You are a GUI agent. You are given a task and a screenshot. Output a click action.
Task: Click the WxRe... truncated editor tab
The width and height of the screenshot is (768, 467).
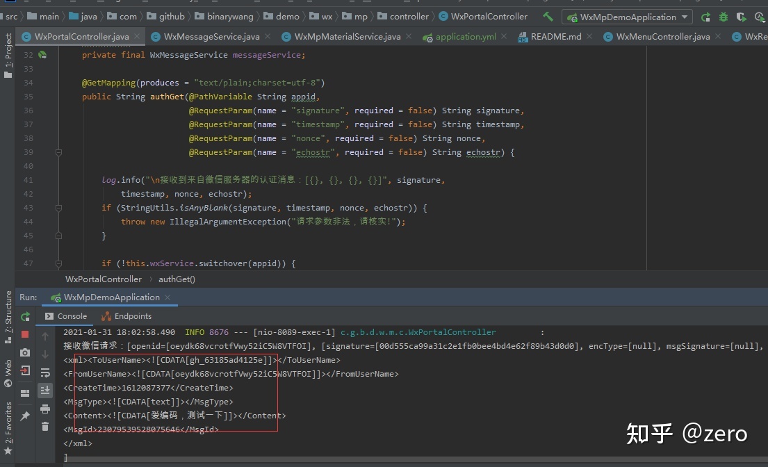tap(750, 37)
